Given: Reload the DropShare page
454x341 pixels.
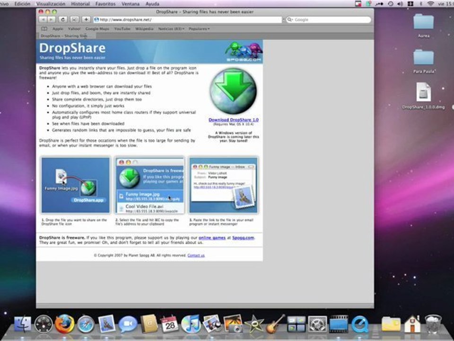Looking at the screenshot, I should point(62,20).
